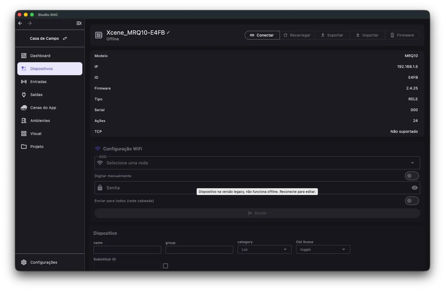Toggle Digitar manualmente switch
The width and height of the screenshot is (445, 291).
tap(412, 176)
